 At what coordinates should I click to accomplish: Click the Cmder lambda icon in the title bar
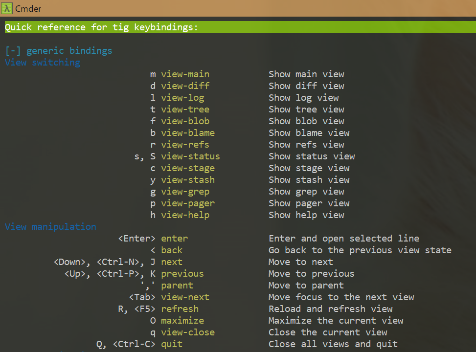point(6,8)
